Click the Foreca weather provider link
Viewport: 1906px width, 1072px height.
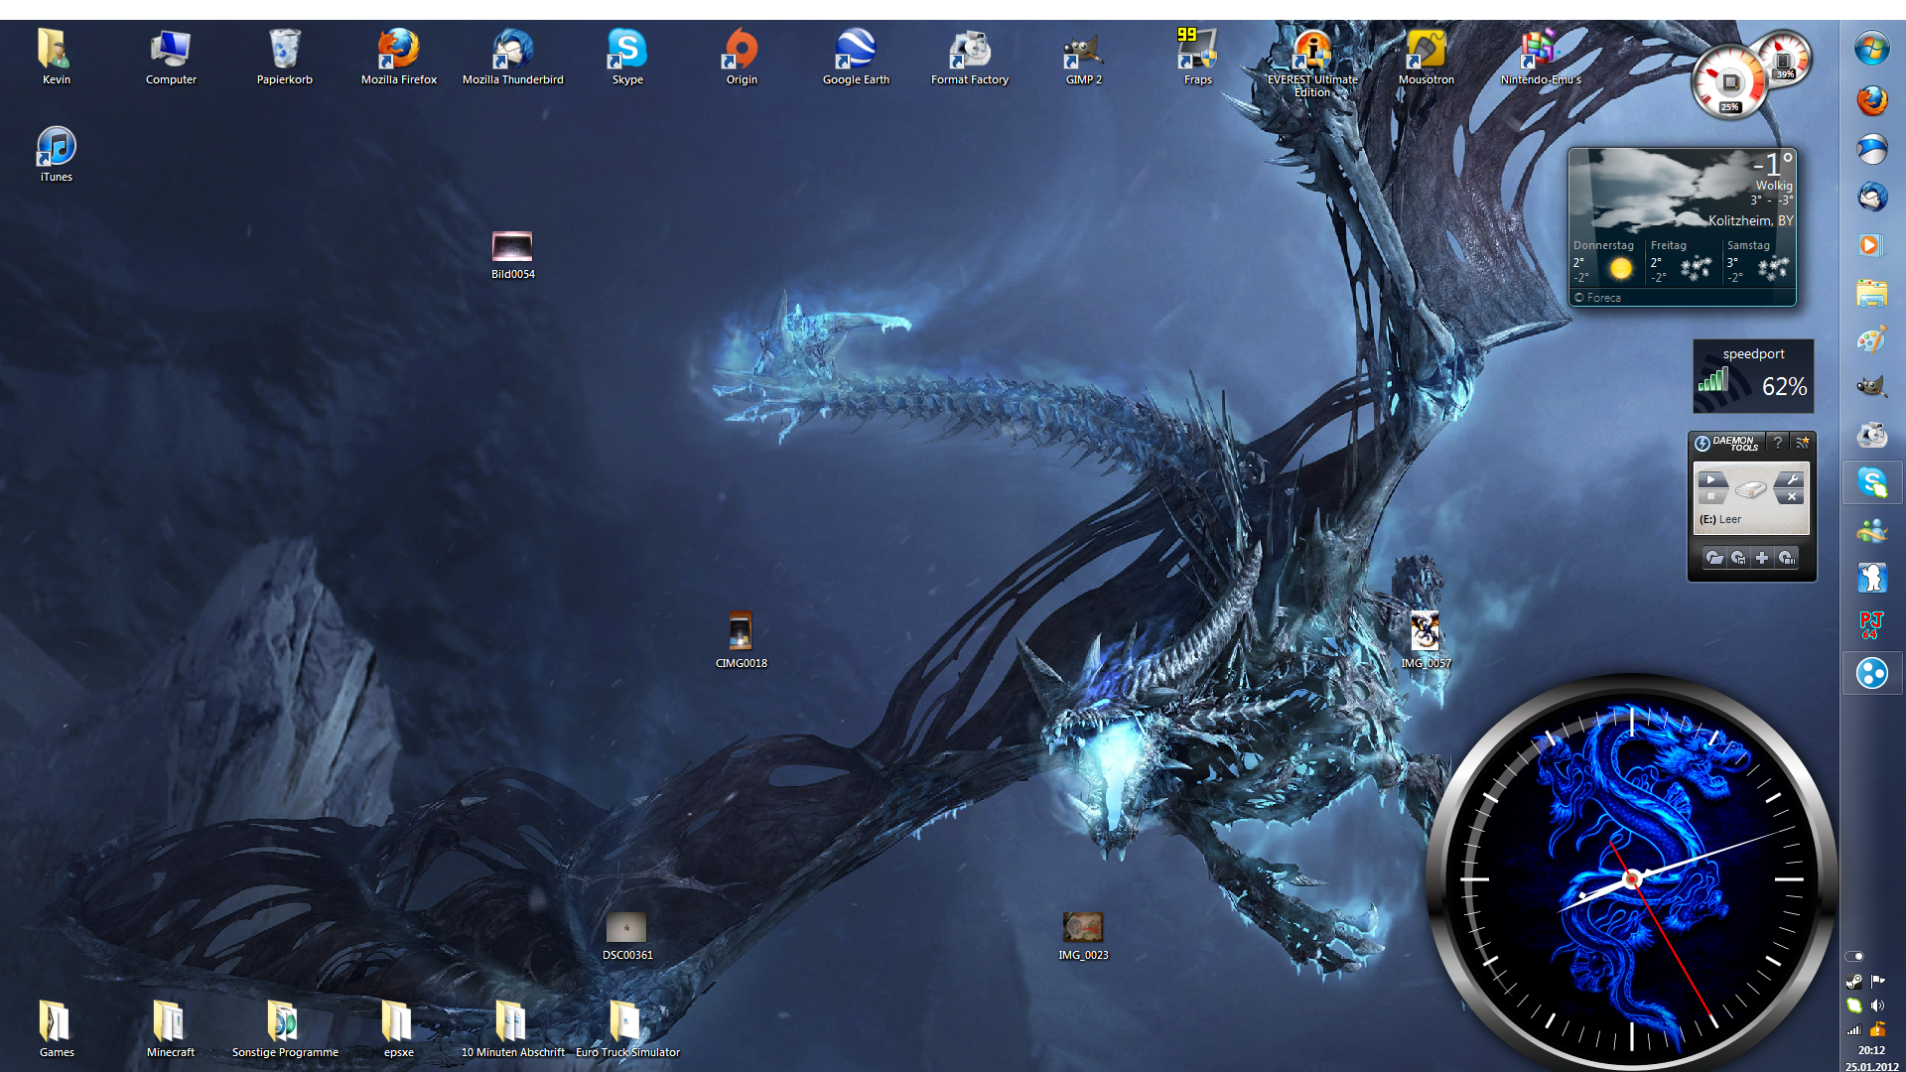[1598, 298]
